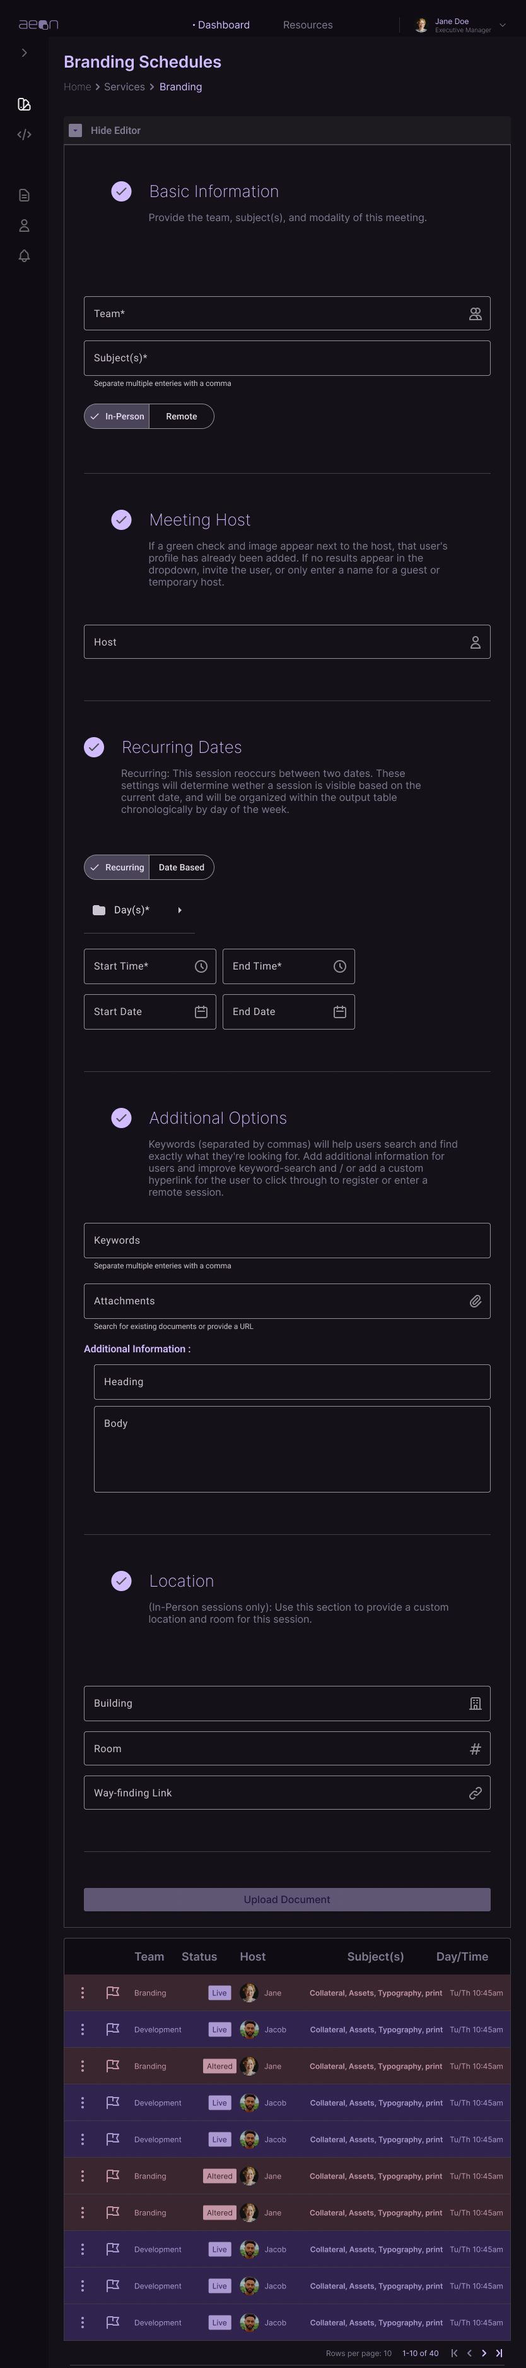Screen dimensions: 526x2368
Task: Open the Rows per page selector
Action: click(358, 2353)
